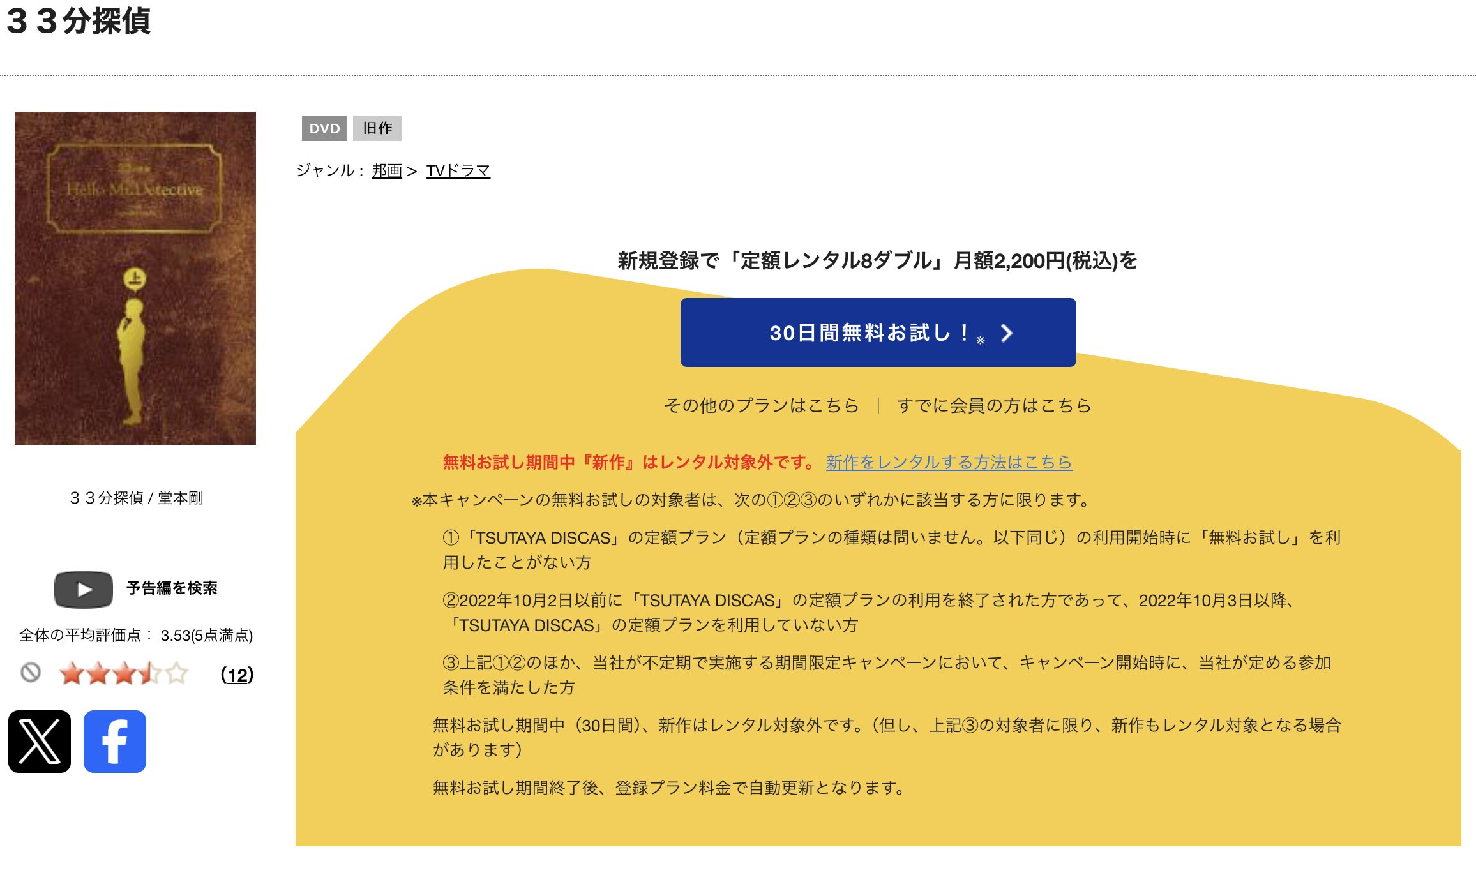The height and width of the screenshot is (882, 1476).
Task: Click the arrow chevron inside the free trial button
Action: pos(1007,333)
